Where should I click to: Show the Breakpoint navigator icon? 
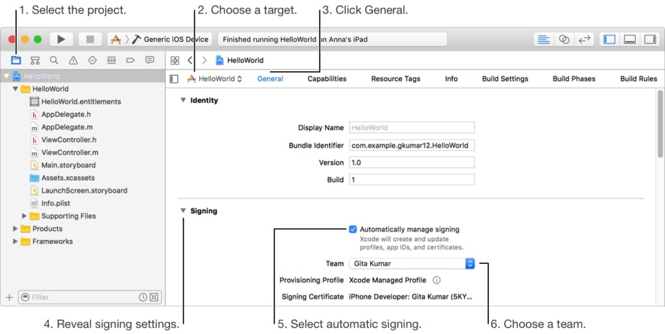point(130,60)
